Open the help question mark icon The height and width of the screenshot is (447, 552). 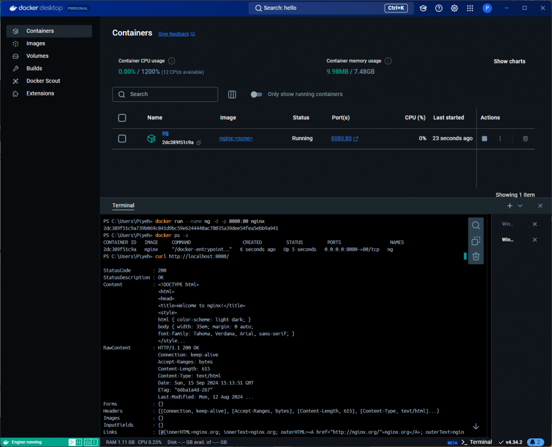coord(439,8)
